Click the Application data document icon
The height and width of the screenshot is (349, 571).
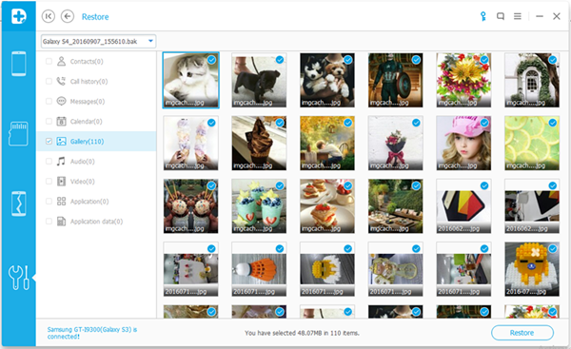tap(61, 222)
